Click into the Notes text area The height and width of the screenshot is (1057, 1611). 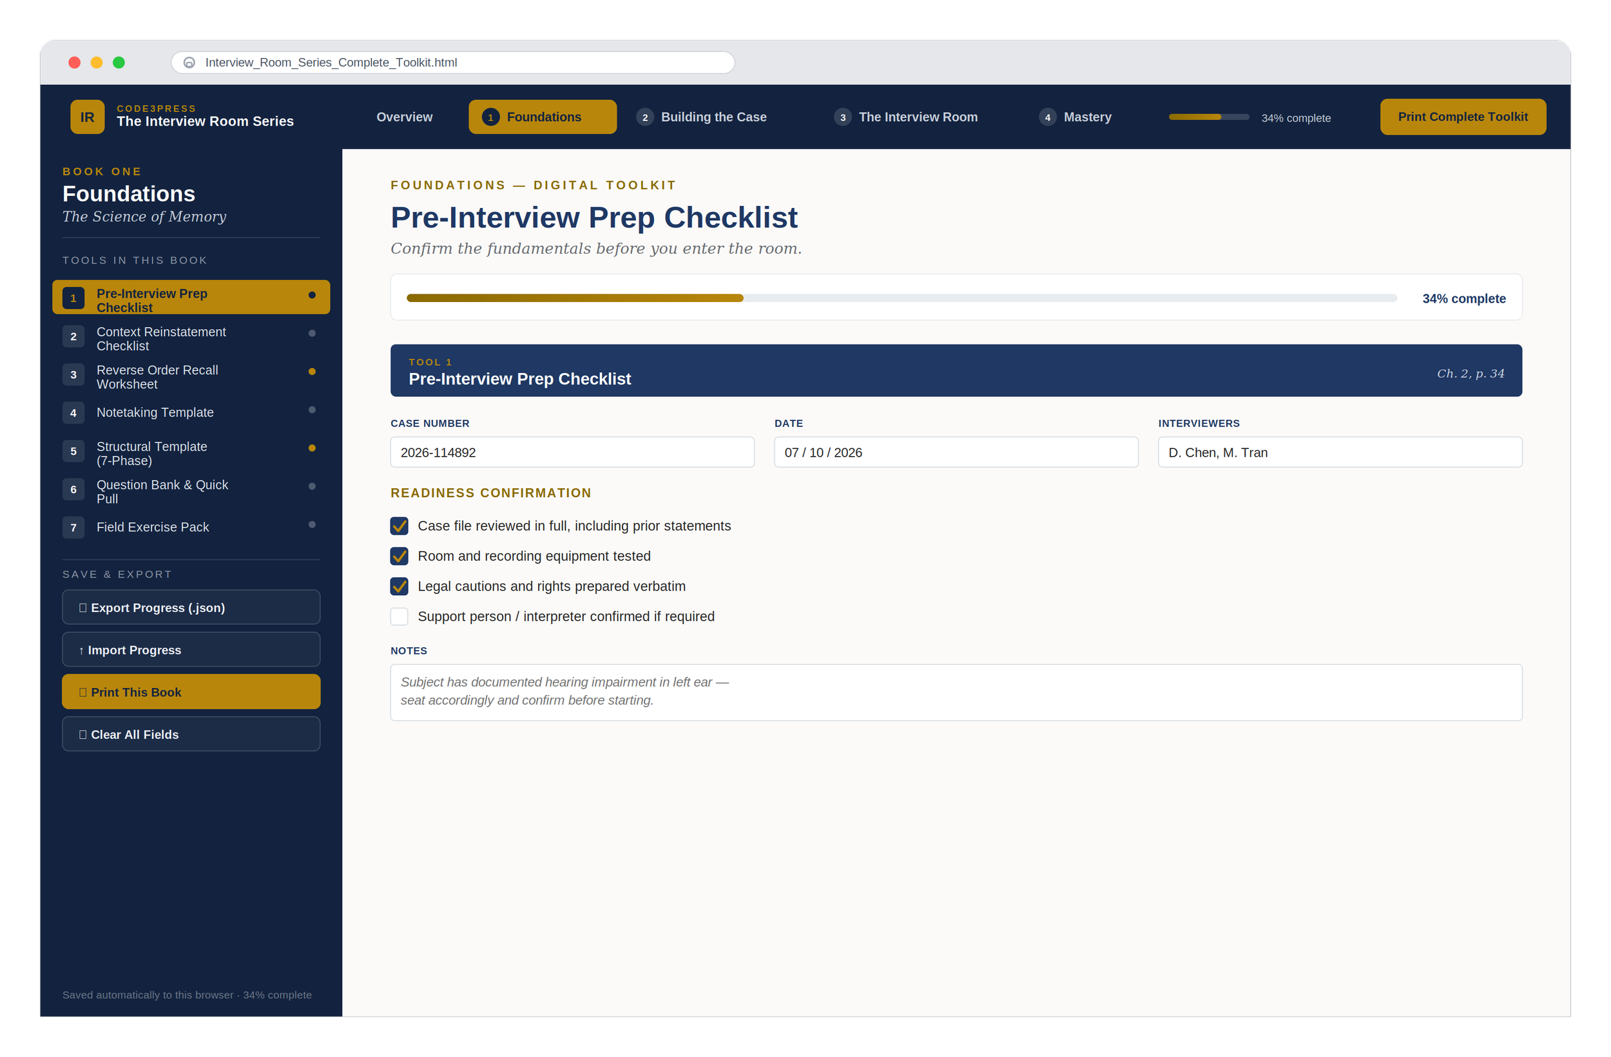click(x=956, y=692)
